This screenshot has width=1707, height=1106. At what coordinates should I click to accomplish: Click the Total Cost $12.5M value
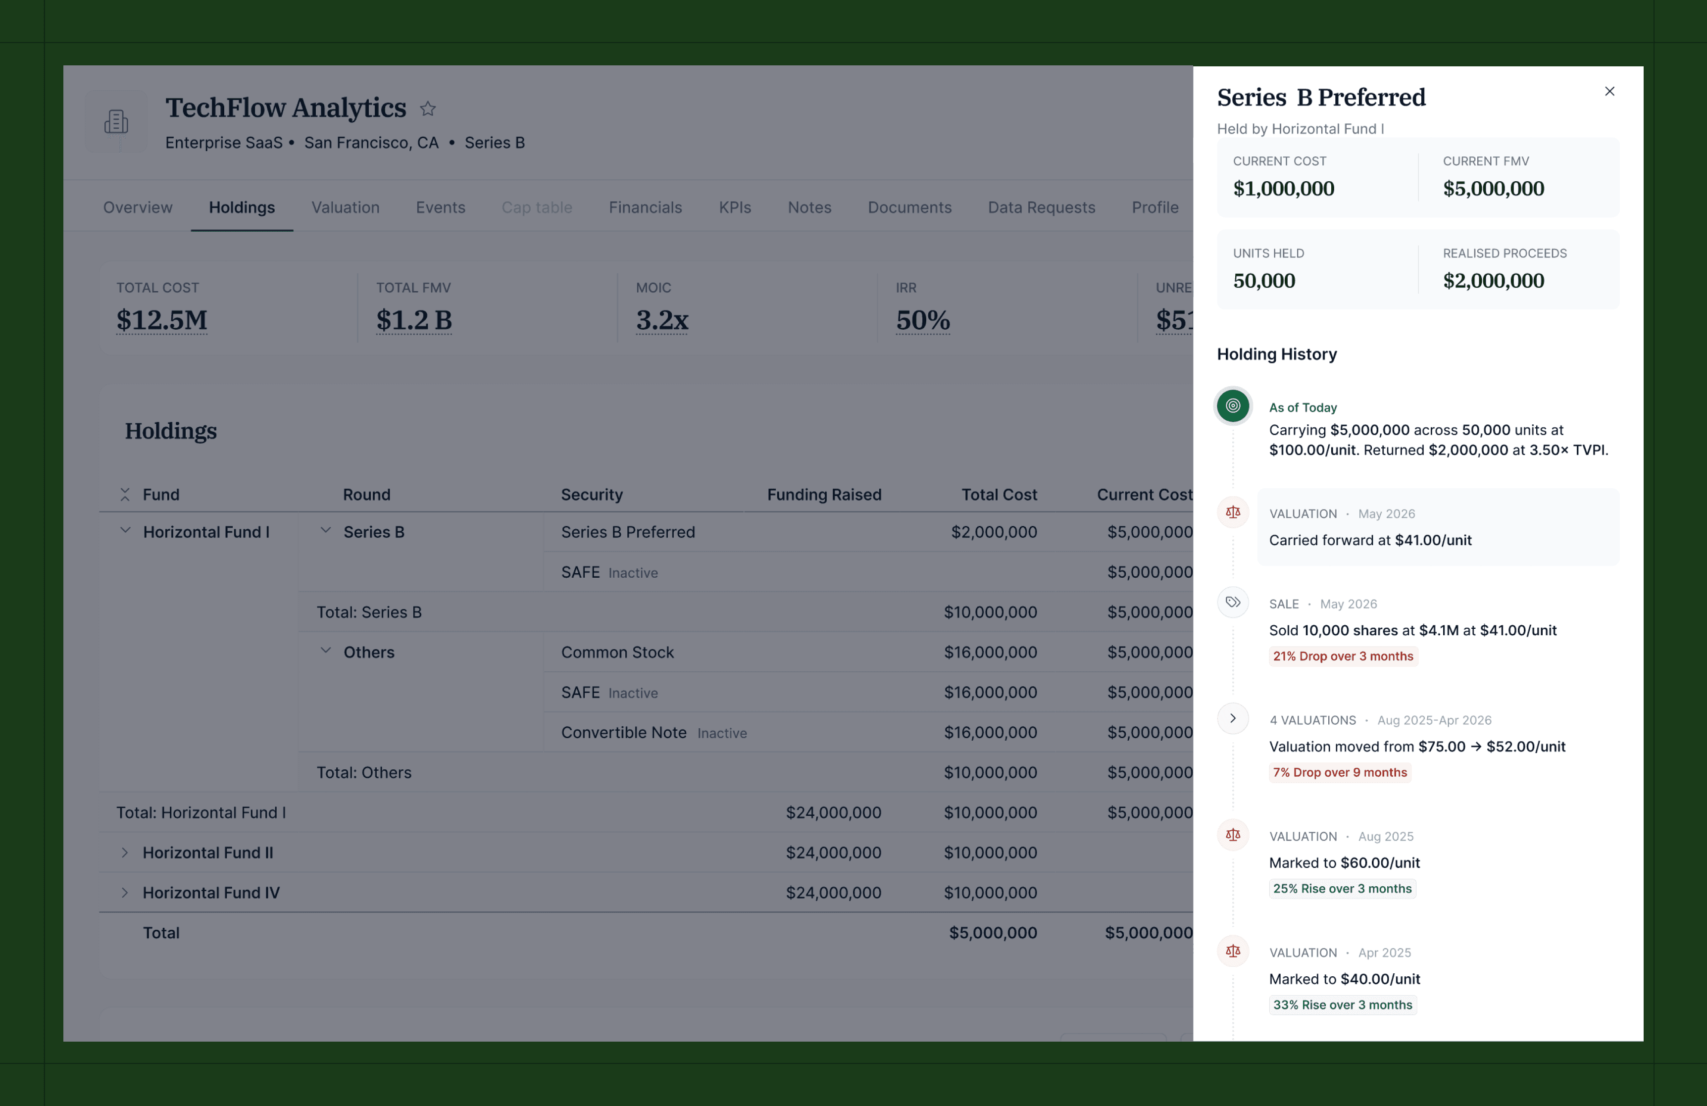[162, 320]
